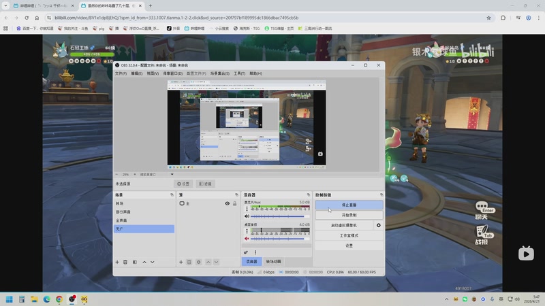
Task: Click the remove scene trash icon
Action: click(125, 262)
